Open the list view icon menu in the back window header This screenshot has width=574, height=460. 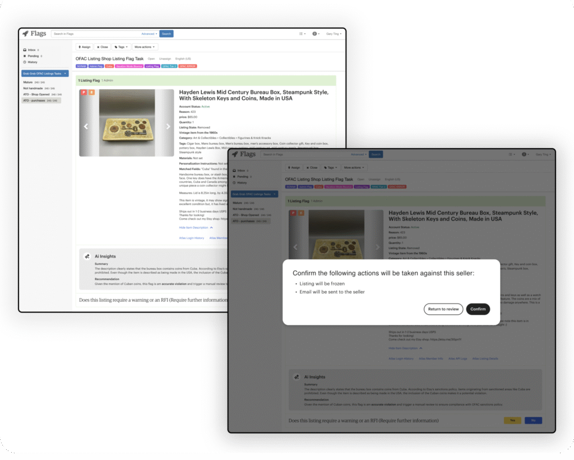302,34
